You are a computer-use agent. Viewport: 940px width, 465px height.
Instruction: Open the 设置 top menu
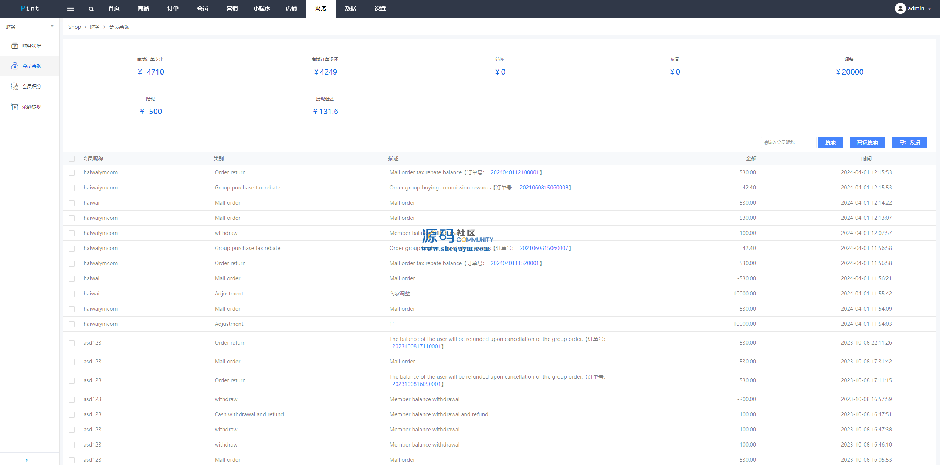coord(380,8)
